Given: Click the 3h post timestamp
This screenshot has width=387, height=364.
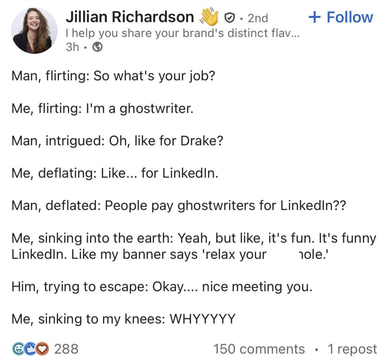Looking at the screenshot, I should [x=72, y=47].
